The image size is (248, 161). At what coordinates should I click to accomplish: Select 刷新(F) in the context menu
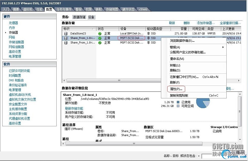(x=175, y=83)
